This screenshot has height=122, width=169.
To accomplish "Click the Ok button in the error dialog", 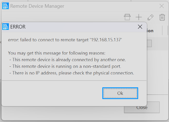I will 120,93.
